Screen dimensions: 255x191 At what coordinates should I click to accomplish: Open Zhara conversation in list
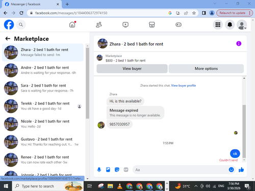(43, 52)
